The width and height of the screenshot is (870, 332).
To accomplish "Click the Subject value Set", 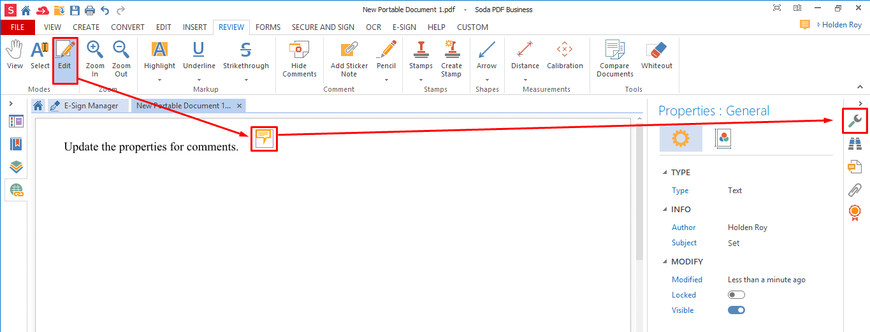I will pyautogui.click(x=734, y=243).
